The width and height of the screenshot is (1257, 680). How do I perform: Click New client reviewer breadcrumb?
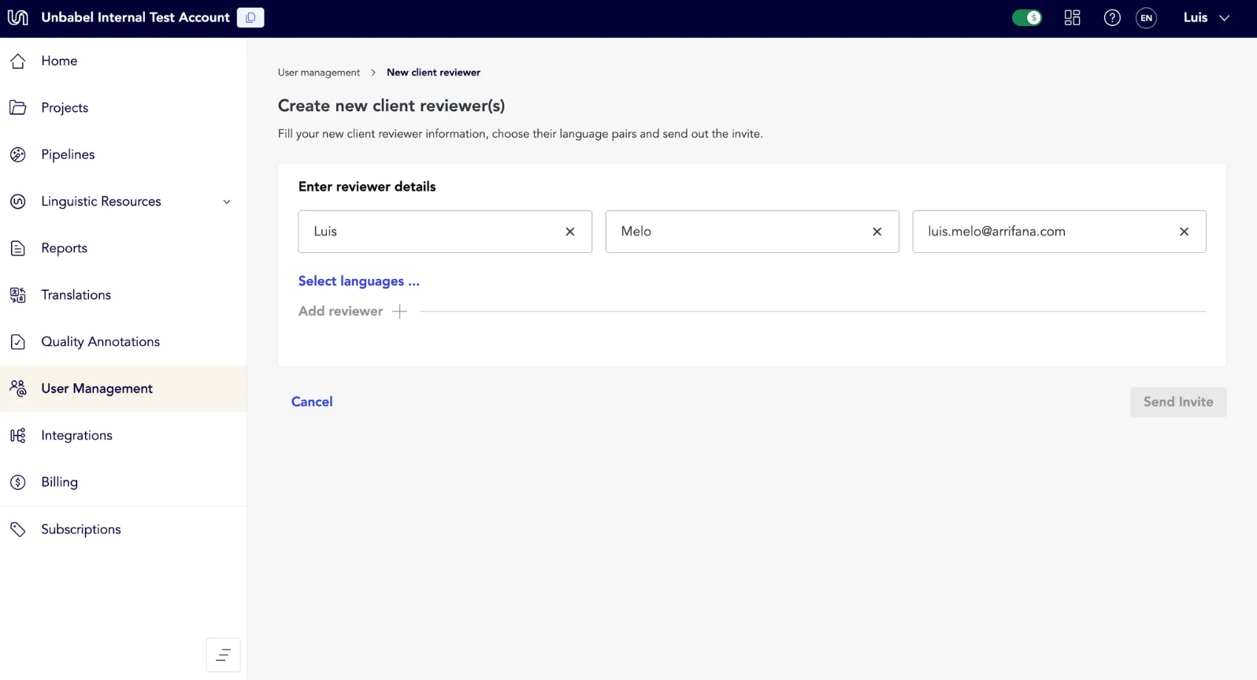[433, 72]
